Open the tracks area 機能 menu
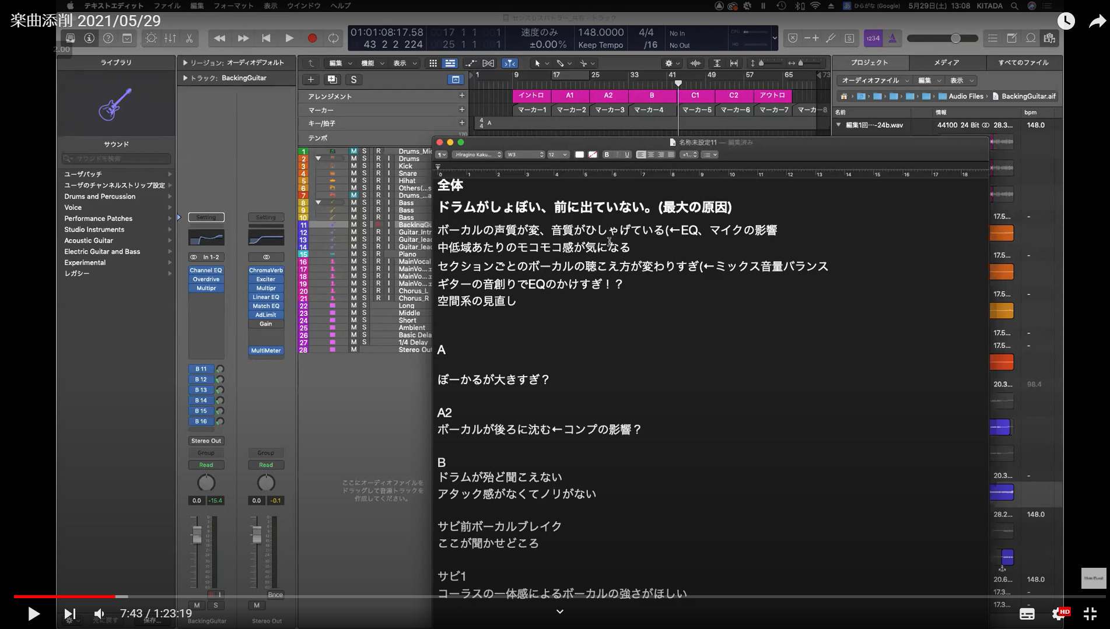 click(x=372, y=63)
